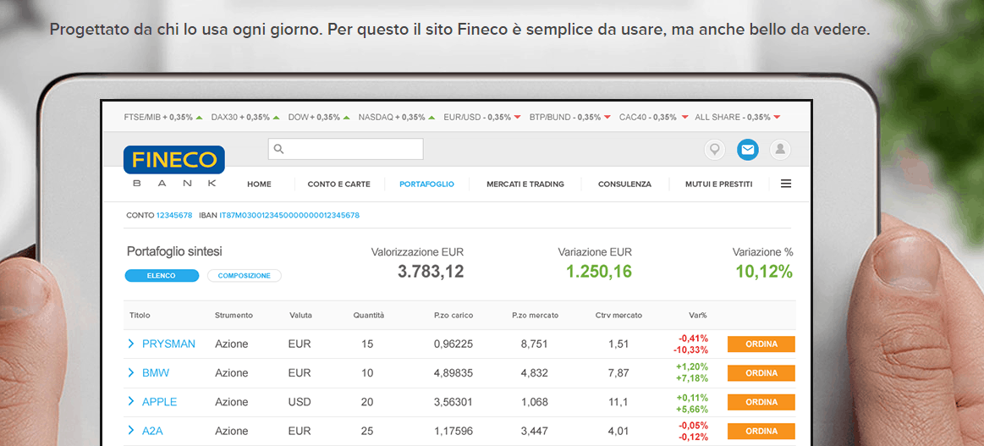This screenshot has width=984, height=446.
Task: Click ORDINA button for BMW
Action: [761, 373]
